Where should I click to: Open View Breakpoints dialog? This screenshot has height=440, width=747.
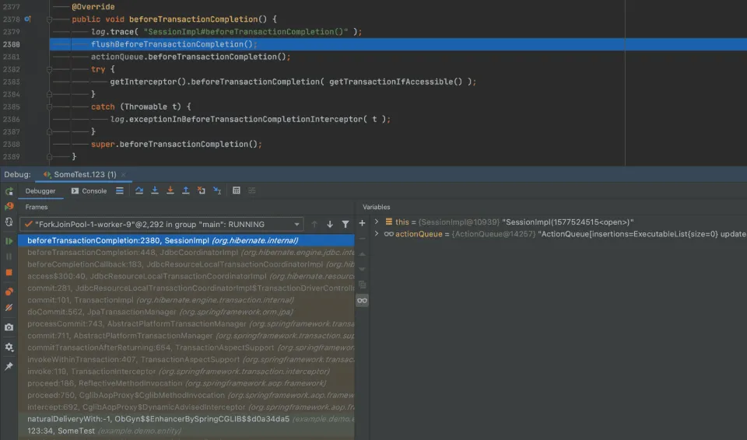click(x=9, y=292)
